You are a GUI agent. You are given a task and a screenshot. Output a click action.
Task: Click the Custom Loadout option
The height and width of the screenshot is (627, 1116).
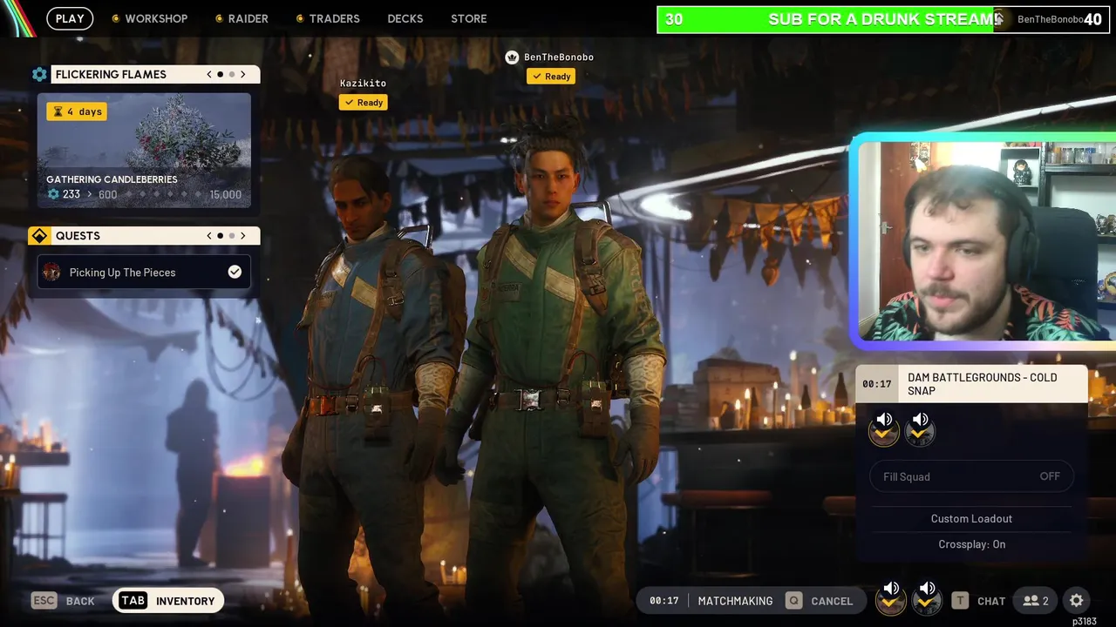(971, 518)
